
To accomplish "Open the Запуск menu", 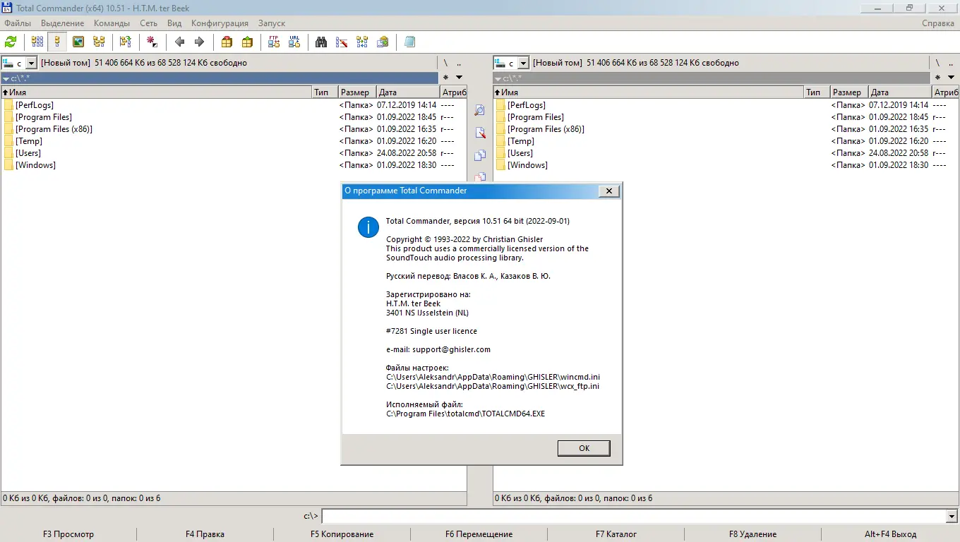I will pos(272,23).
